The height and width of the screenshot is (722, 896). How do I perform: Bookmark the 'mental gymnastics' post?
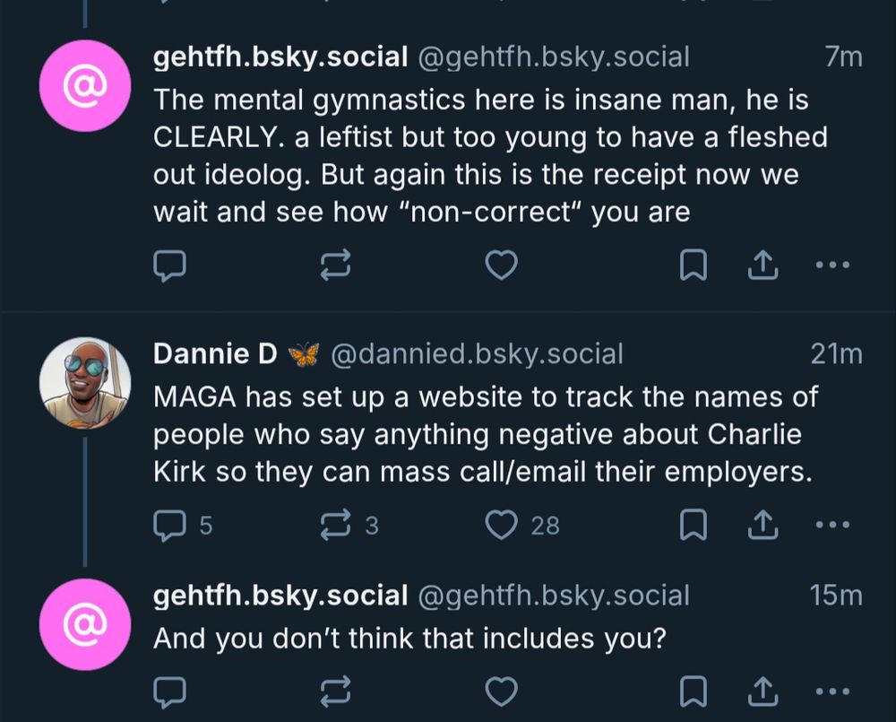[694, 265]
